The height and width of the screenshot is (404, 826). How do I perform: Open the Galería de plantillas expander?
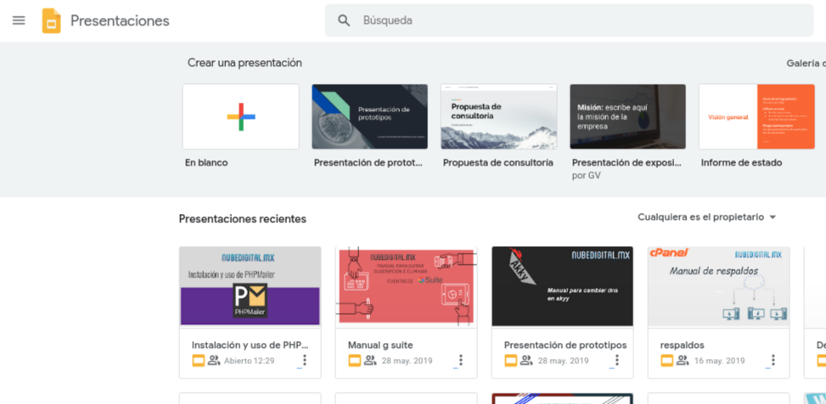(806, 63)
